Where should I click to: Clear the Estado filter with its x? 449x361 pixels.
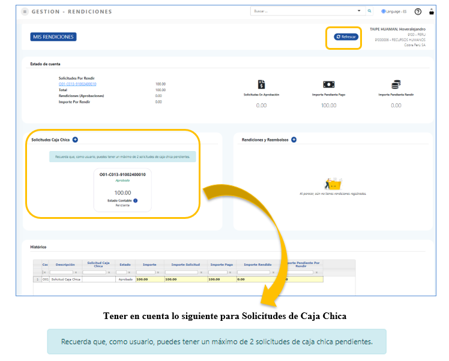130,273
